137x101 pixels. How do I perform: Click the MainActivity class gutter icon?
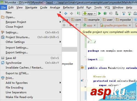click(x=82, y=68)
